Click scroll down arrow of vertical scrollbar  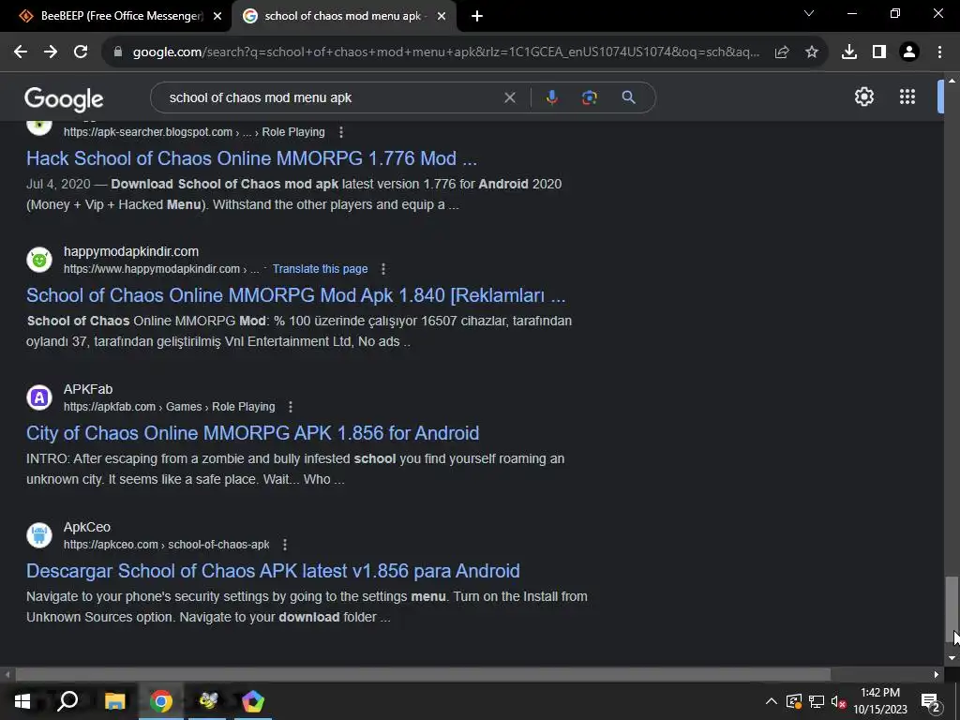[952, 658]
